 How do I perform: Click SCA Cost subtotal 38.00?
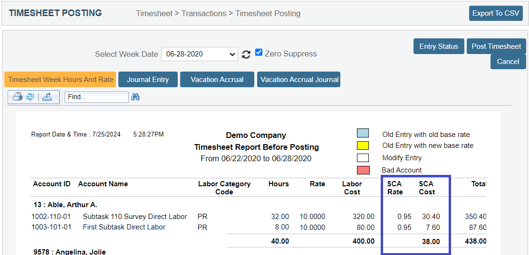click(431, 241)
